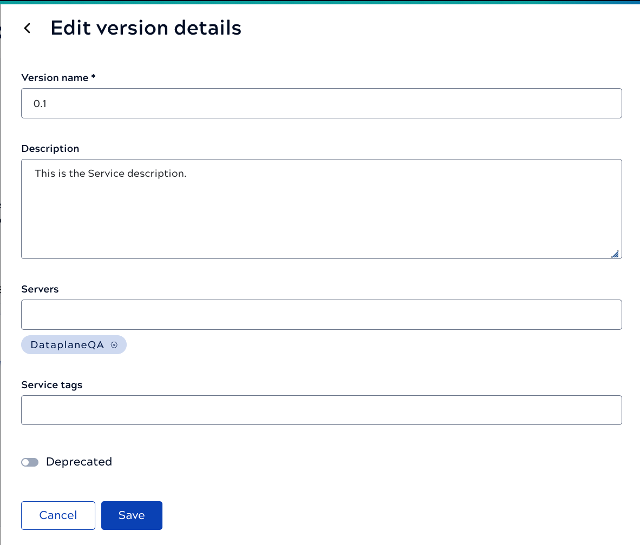This screenshot has width=640, height=545.
Task: Click the Edit version details heading
Action: (146, 28)
